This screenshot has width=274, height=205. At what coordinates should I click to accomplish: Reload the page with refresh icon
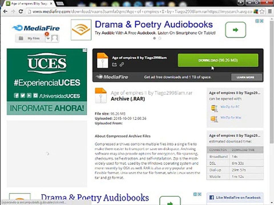[21, 11]
